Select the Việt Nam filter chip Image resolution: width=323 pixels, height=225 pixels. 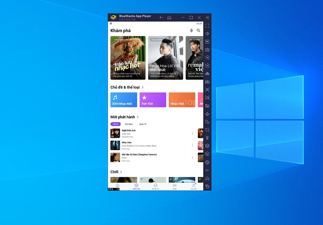[129, 124]
